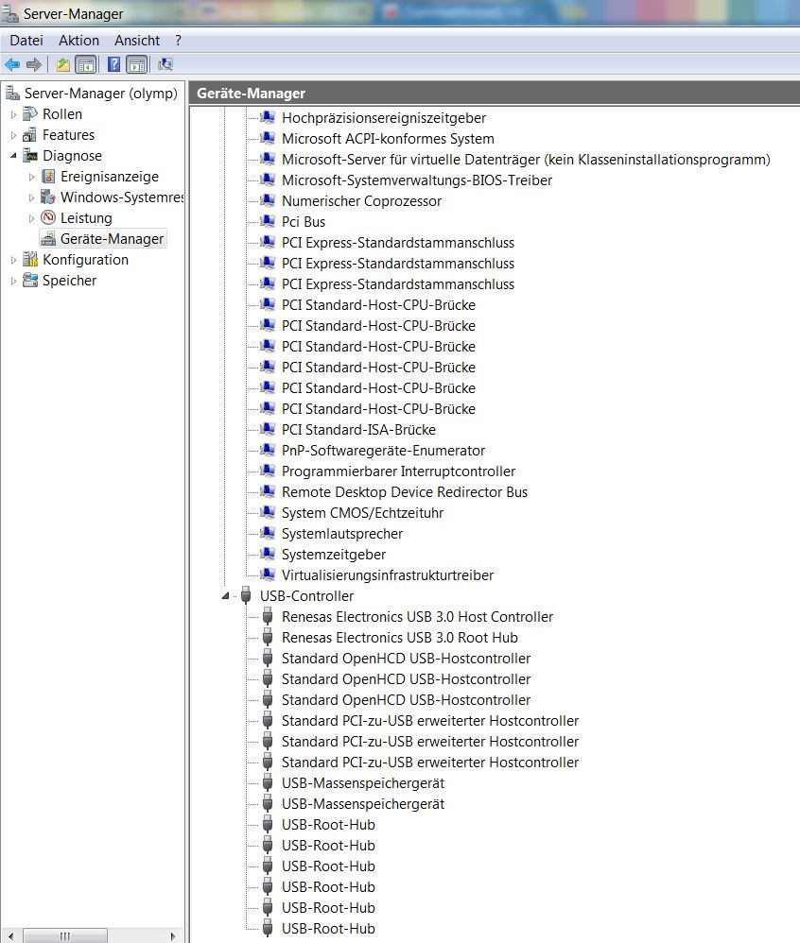Select Geräte-Manager in the left tree

pyautogui.click(x=112, y=239)
